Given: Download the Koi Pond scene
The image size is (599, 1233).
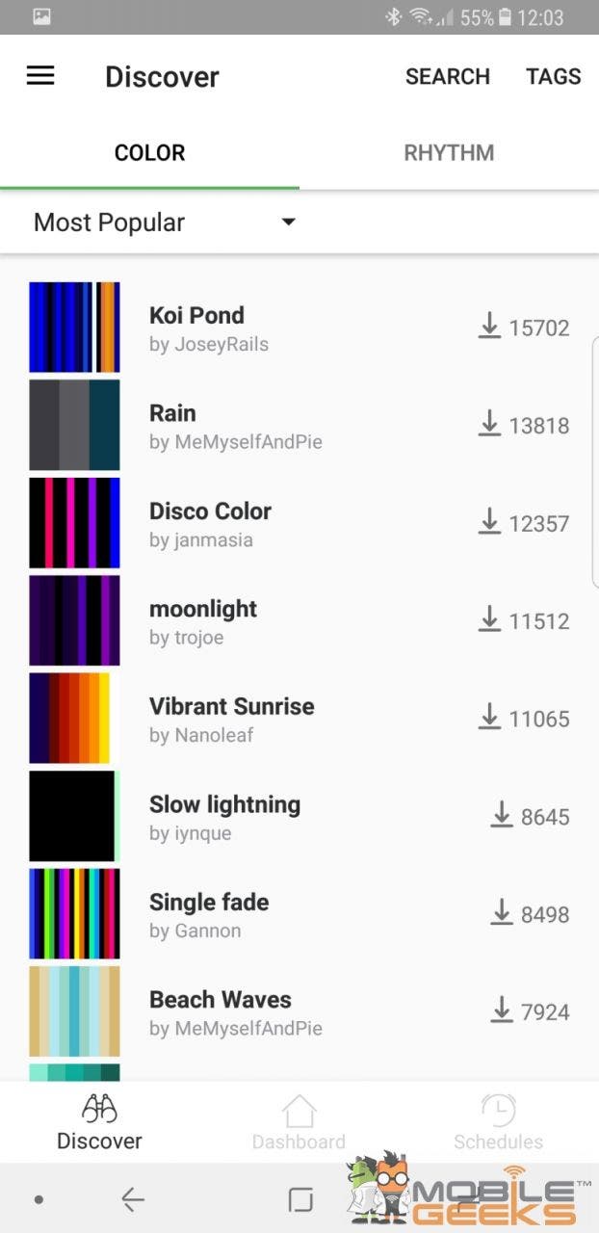Looking at the screenshot, I should 489,328.
